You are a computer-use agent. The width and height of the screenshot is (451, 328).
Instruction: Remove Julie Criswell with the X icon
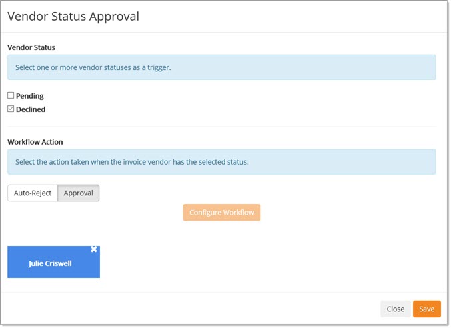[94, 249]
